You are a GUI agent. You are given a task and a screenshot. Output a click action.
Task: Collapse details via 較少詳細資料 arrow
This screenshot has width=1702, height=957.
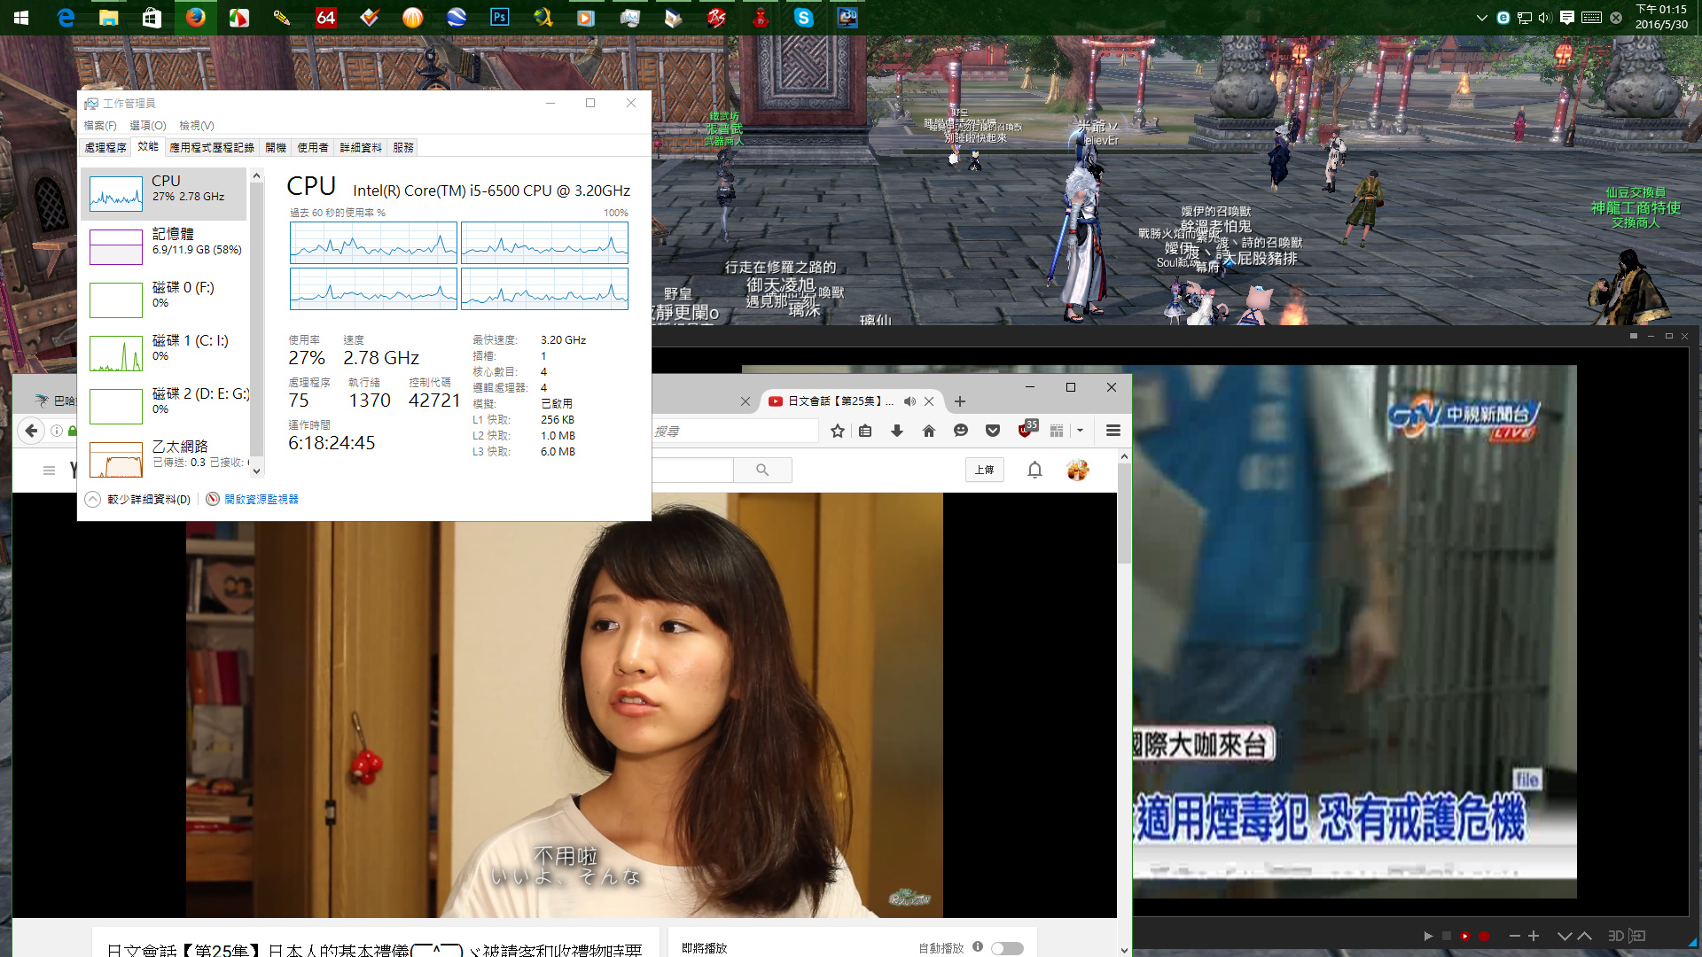[x=92, y=499]
